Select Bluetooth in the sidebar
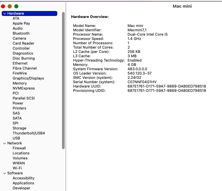Image resolution: width=222 pixels, height=191 pixels. pos(21,33)
